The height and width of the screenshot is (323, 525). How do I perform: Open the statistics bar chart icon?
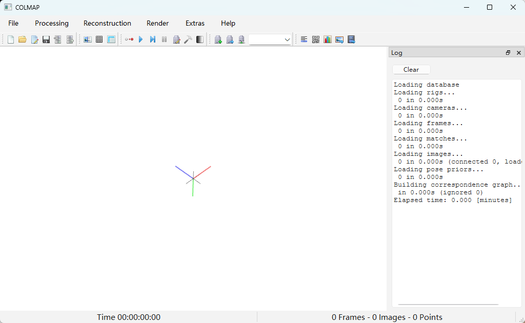click(328, 39)
